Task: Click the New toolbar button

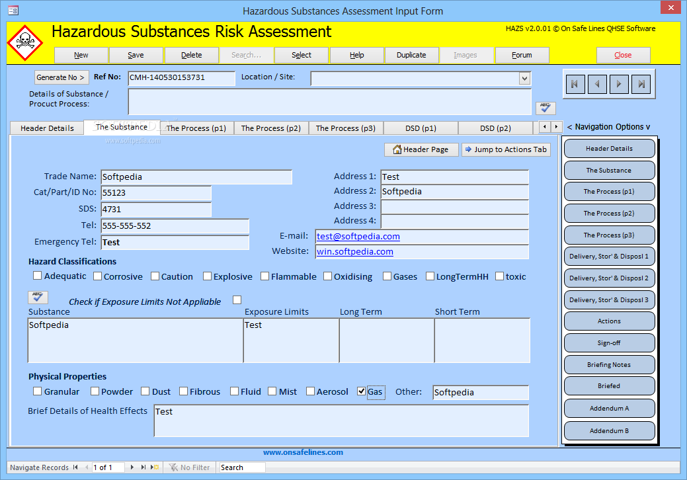Action: 81,55
